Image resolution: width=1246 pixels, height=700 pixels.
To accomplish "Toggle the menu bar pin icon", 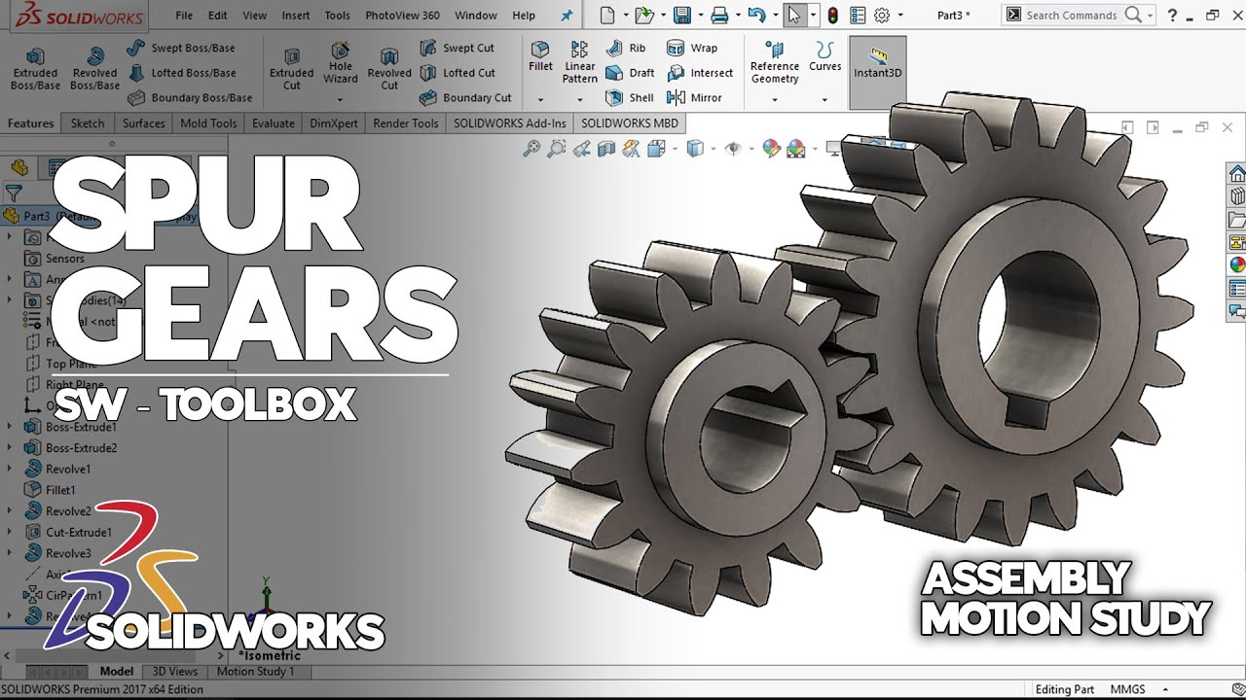I will [x=568, y=16].
